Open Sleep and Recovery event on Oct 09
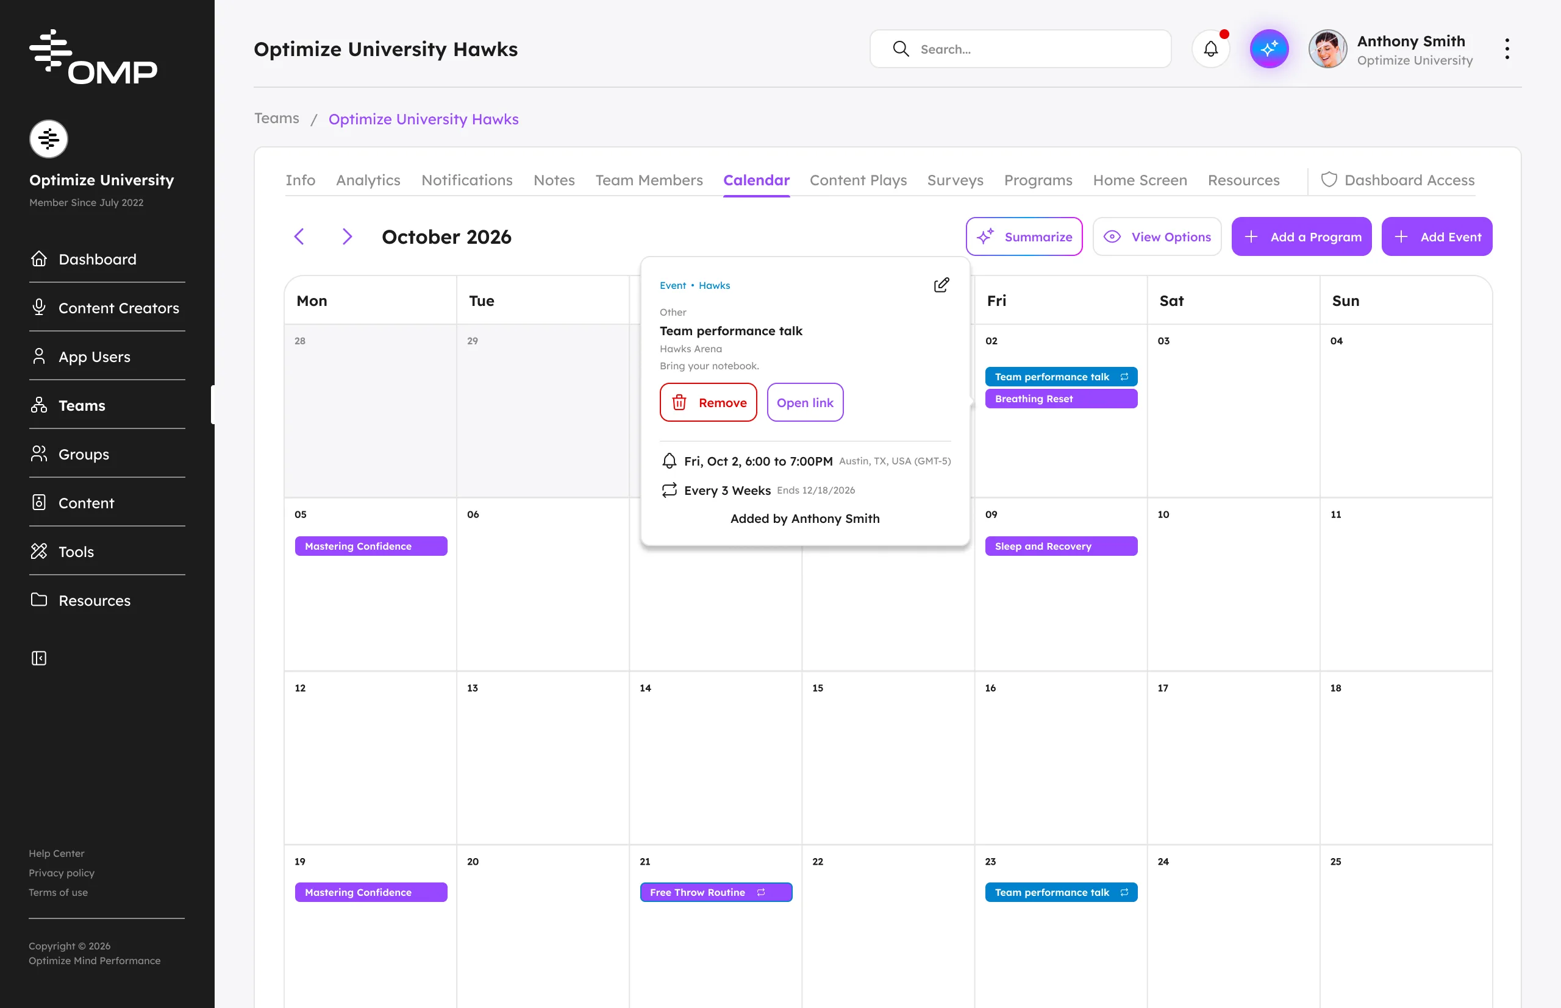 point(1061,546)
